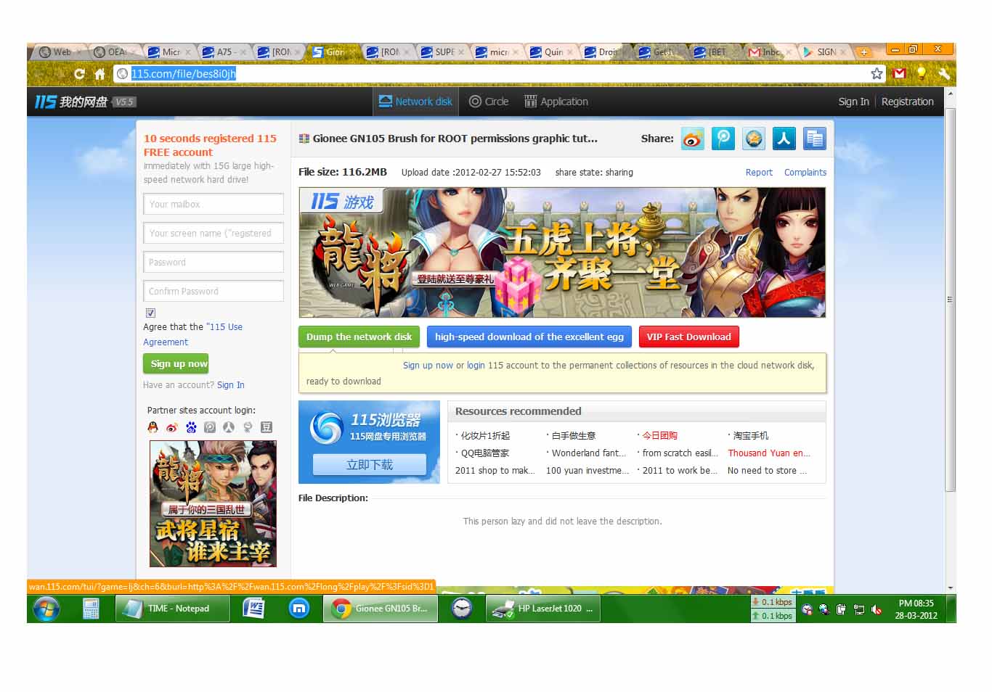This screenshot has height=692, width=992.
Task: Switch to the A75 browser tab
Action: coord(224,52)
